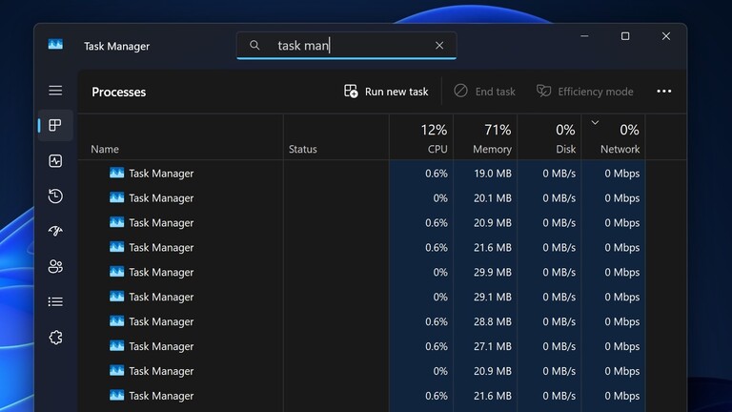The height and width of the screenshot is (412, 732).
Task: Open the App history page icon
Action: pos(55,196)
